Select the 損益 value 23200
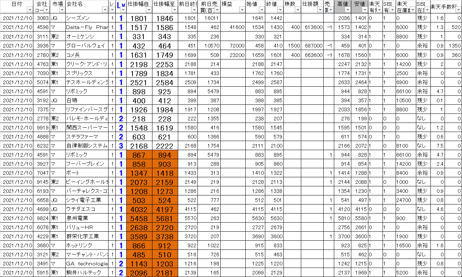The image size is (462, 277). click(x=233, y=55)
